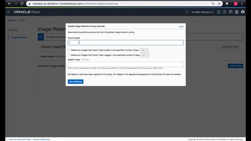Open the US West (Phoenix) region dropdown
This screenshot has width=251, height=141.
coord(202,12)
